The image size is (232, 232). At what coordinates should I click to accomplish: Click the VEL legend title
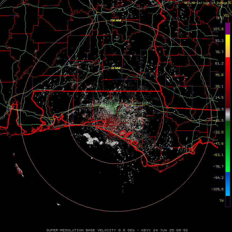coord(226,15)
